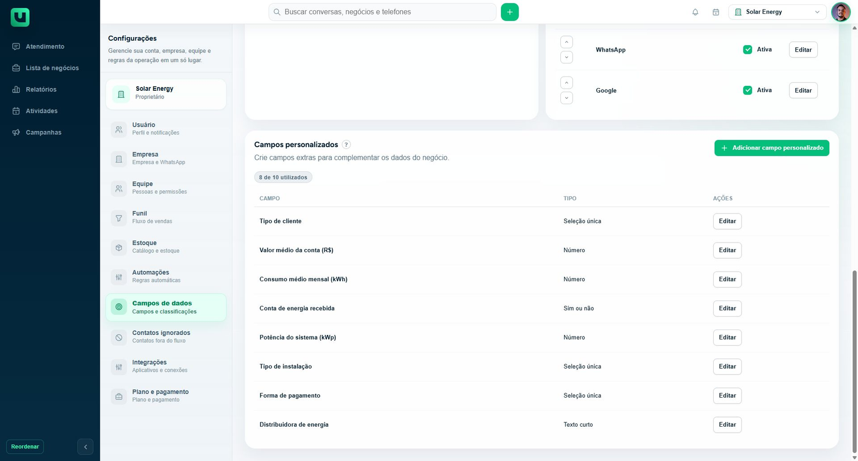
Task: Edit the Tipo de cliente field
Action: (x=727, y=221)
